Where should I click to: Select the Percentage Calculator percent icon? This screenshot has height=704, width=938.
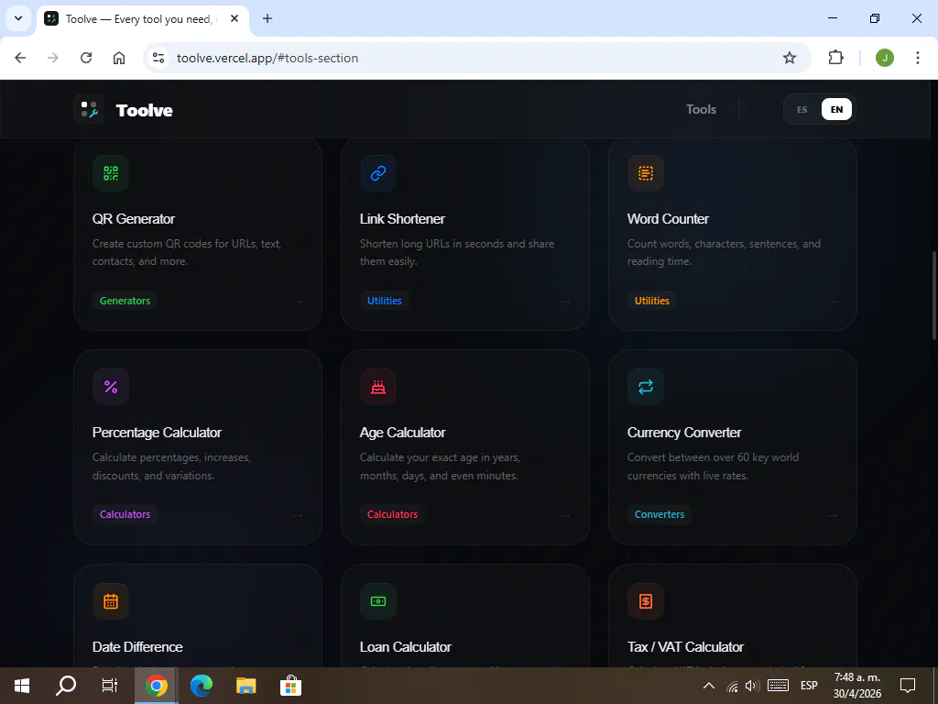pos(111,387)
